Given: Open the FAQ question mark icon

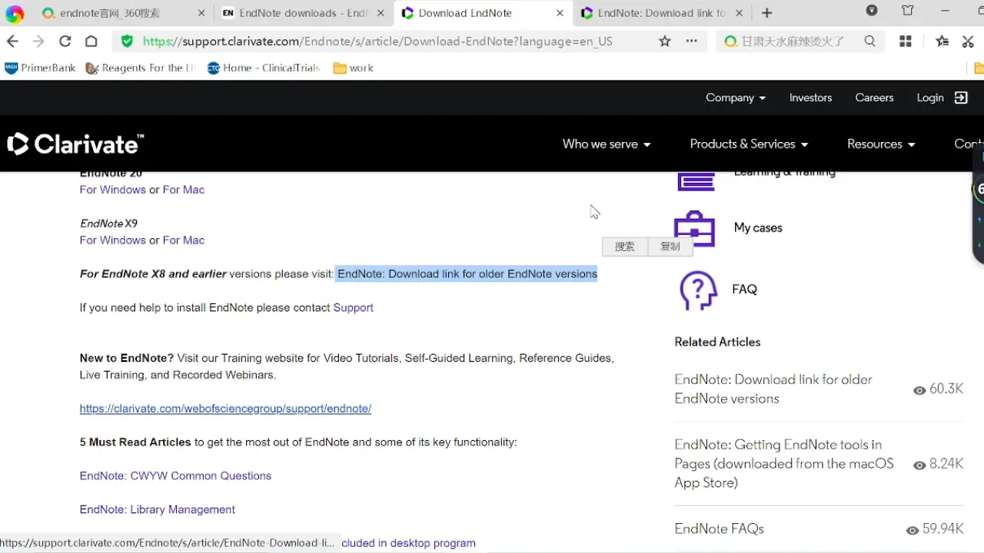Looking at the screenshot, I should (x=698, y=290).
